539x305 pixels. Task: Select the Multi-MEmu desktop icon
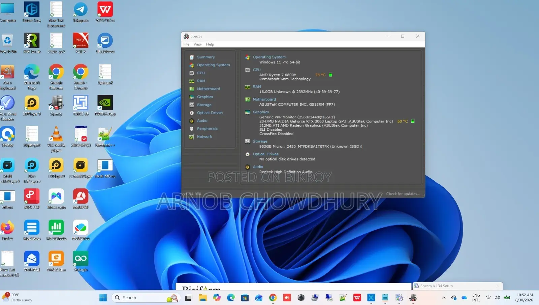tap(105, 168)
